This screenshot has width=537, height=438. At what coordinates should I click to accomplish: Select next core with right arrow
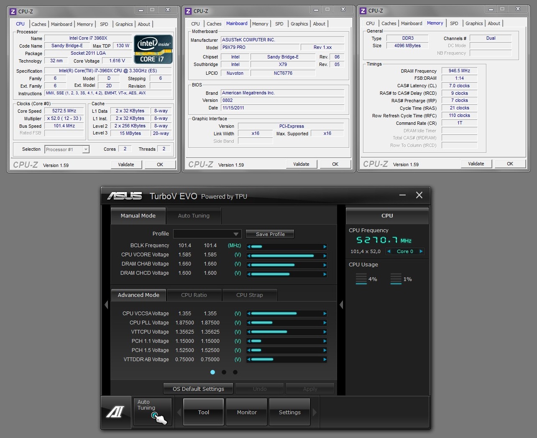(421, 251)
